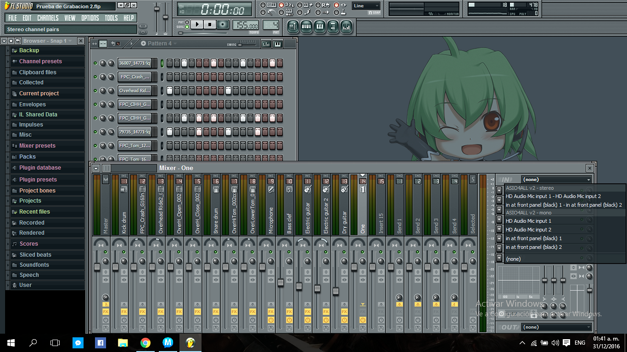This screenshot has width=627, height=352.
Task: Mute the Electric guitar mixer track
Action: [x=308, y=252]
